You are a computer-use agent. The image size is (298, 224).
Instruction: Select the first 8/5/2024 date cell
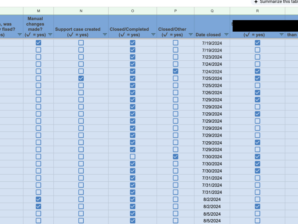click(x=212, y=214)
